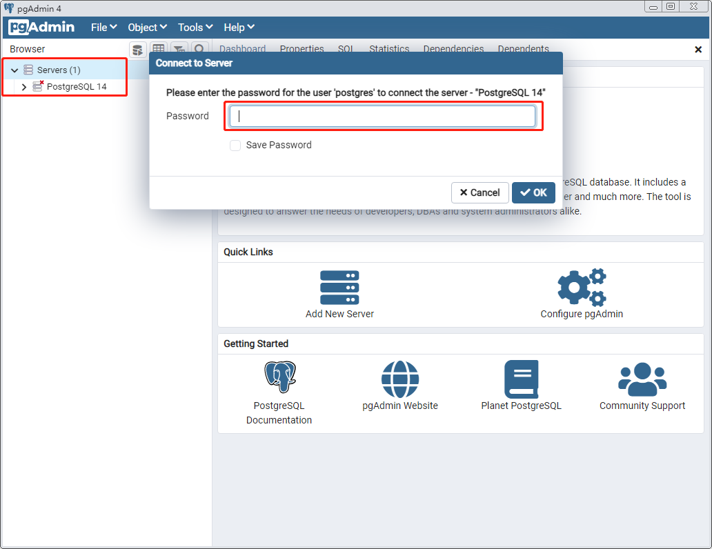Click the Query Tool database icon in Browser toolbar
Screen dimensions: 712x549
pos(137,50)
